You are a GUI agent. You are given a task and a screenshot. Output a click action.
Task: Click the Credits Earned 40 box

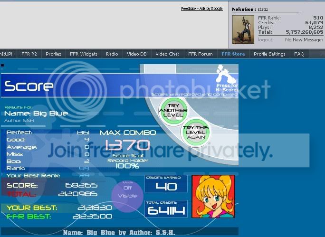166,184
